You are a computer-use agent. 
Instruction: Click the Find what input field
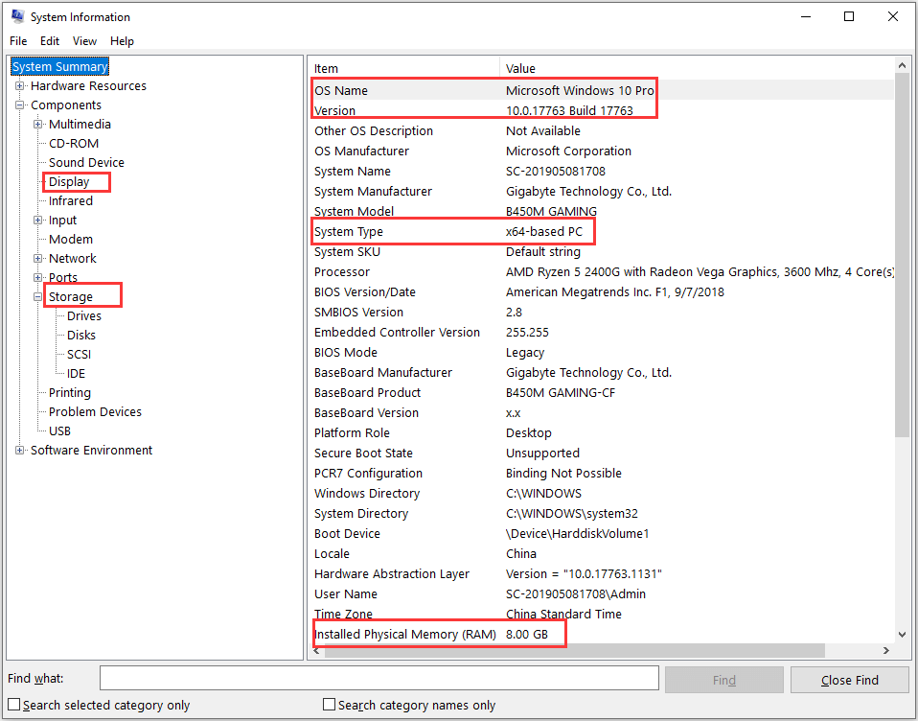379,677
